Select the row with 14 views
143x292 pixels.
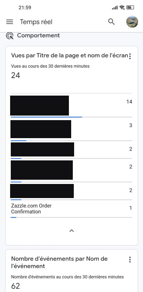click(x=71, y=105)
